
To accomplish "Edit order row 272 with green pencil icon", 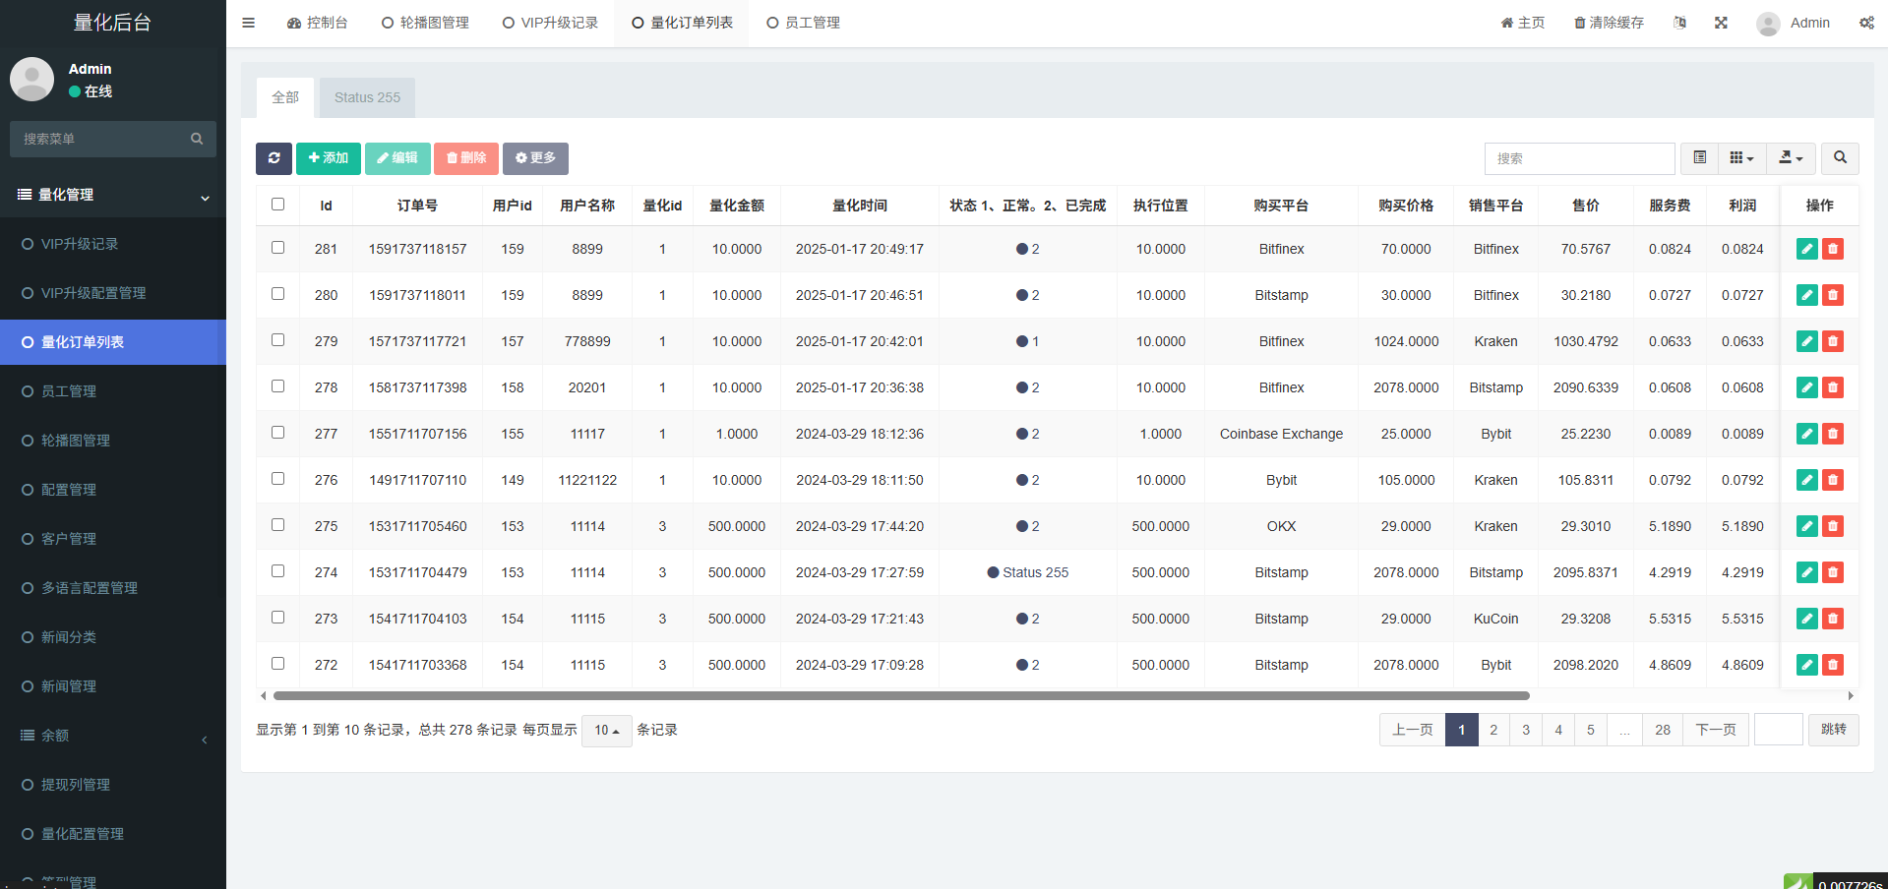I will click(x=1807, y=665).
